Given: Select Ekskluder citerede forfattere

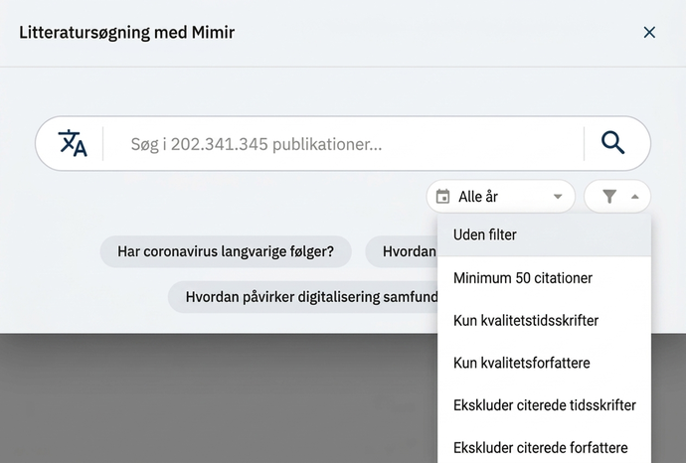Looking at the screenshot, I should tap(544, 448).
